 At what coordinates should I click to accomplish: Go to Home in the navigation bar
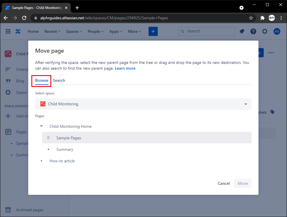pyautogui.click(x=33, y=31)
